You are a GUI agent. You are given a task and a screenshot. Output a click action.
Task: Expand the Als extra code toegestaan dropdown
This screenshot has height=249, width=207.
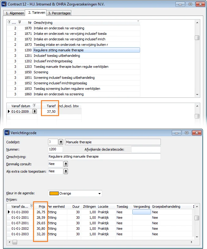[x=66, y=171]
